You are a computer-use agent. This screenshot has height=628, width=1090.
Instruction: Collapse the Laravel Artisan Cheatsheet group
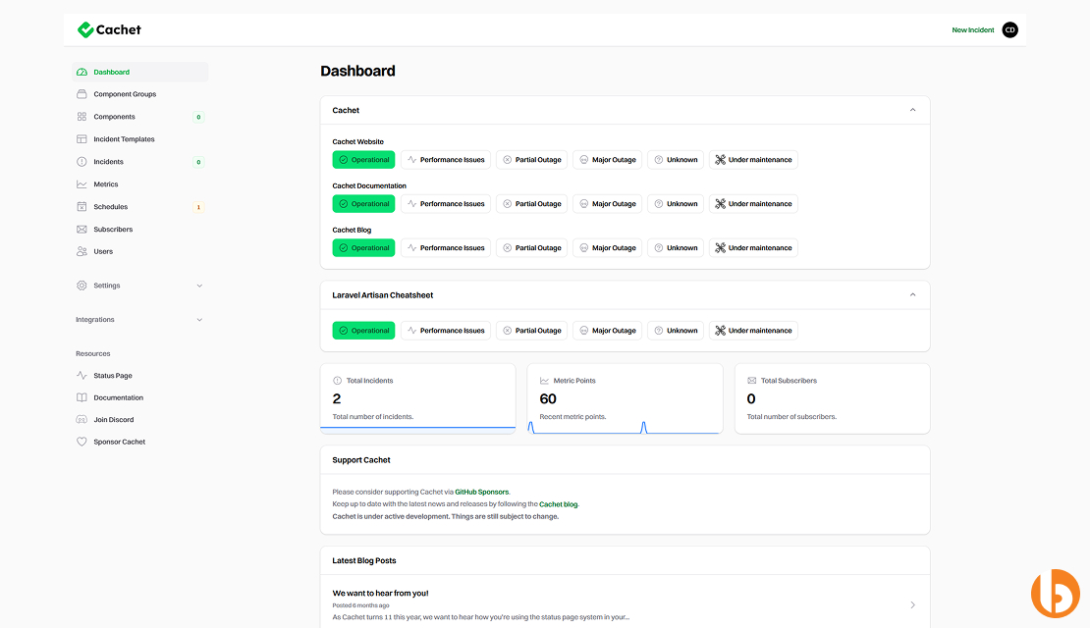pos(912,294)
